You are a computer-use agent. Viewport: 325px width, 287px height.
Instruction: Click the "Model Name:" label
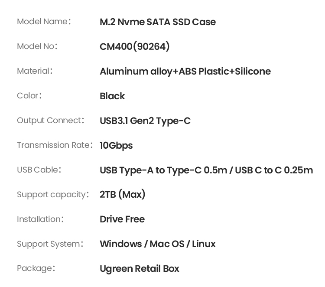44,22
